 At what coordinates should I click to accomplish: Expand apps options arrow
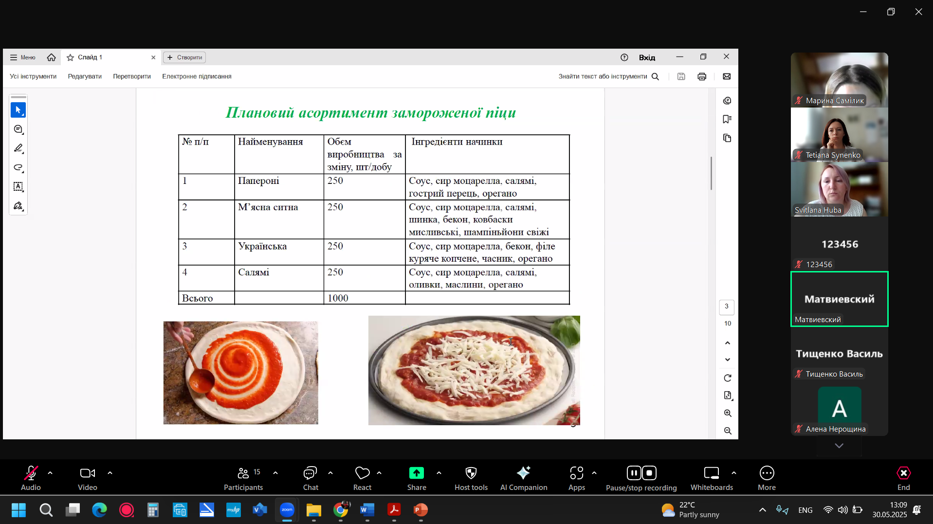click(594, 473)
